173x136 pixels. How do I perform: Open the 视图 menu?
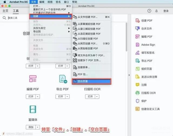point(50,2)
